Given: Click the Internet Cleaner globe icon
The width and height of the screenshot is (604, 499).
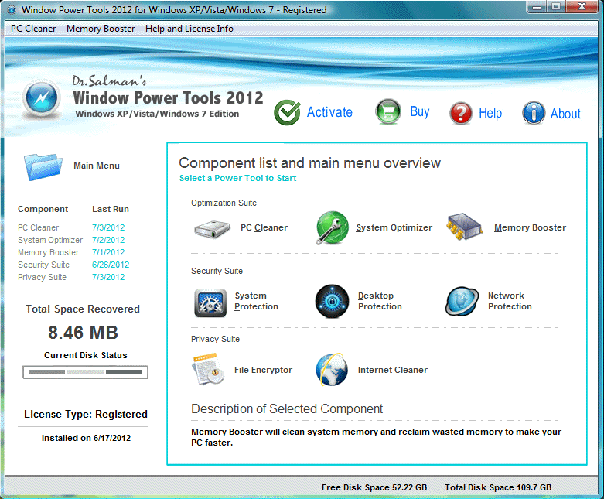Looking at the screenshot, I should tap(332, 370).
